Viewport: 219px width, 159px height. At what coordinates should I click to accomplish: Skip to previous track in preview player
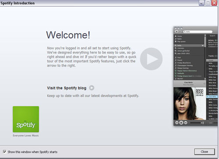(x=177, y=123)
